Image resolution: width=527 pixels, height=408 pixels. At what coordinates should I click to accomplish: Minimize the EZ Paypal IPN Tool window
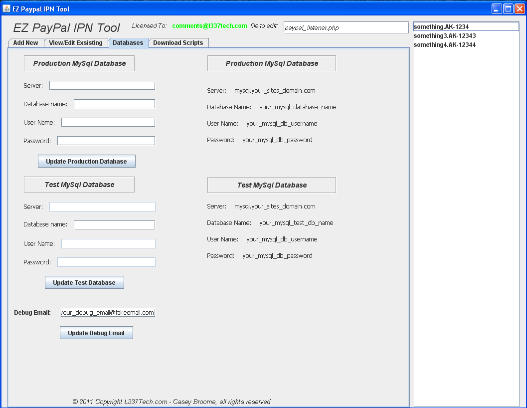coord(497,9)
